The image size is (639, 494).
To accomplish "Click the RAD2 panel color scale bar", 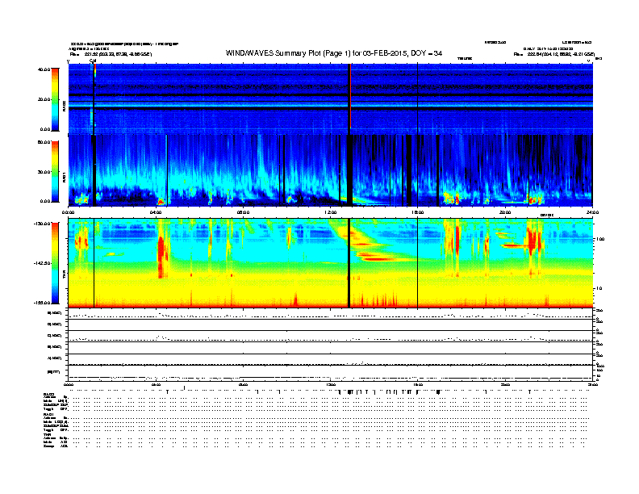I will pyautogui.click(x=55, y=99).
